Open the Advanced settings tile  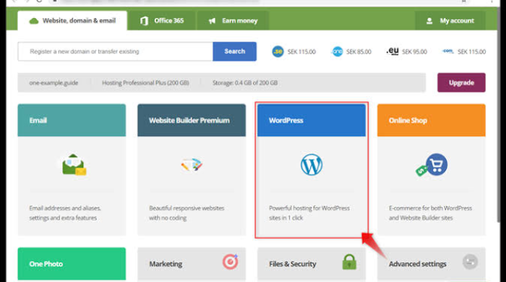(431, 264)
